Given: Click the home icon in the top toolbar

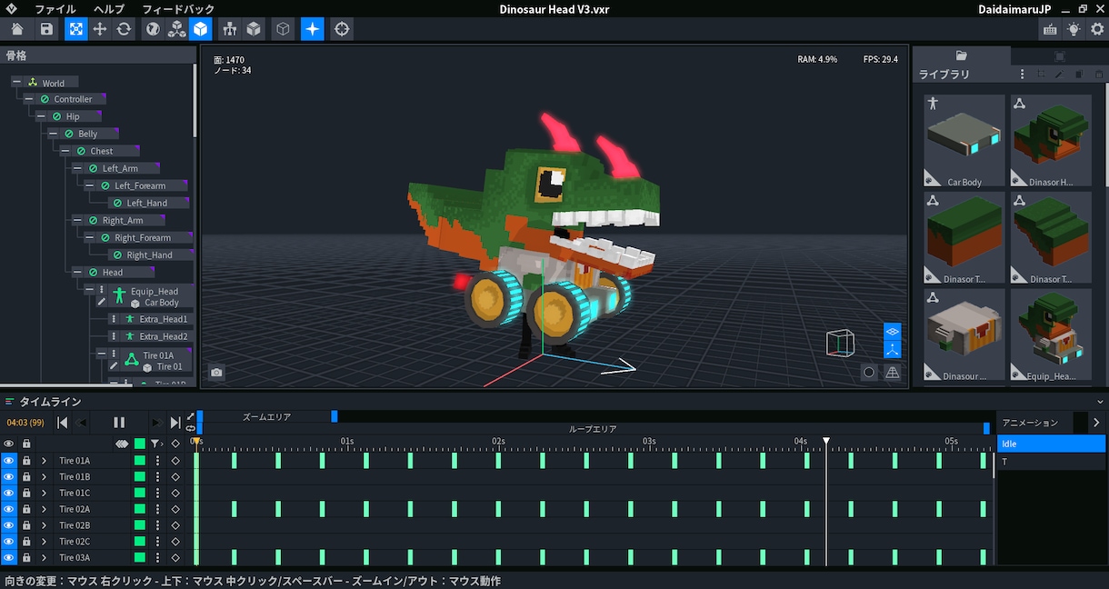Looking at the screenshot, I should pyautogui.click(x=17, y=29).
